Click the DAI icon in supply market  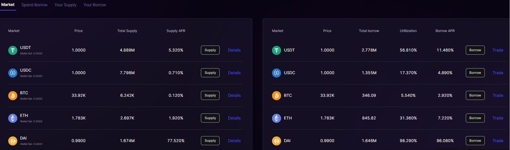[13, 141]
